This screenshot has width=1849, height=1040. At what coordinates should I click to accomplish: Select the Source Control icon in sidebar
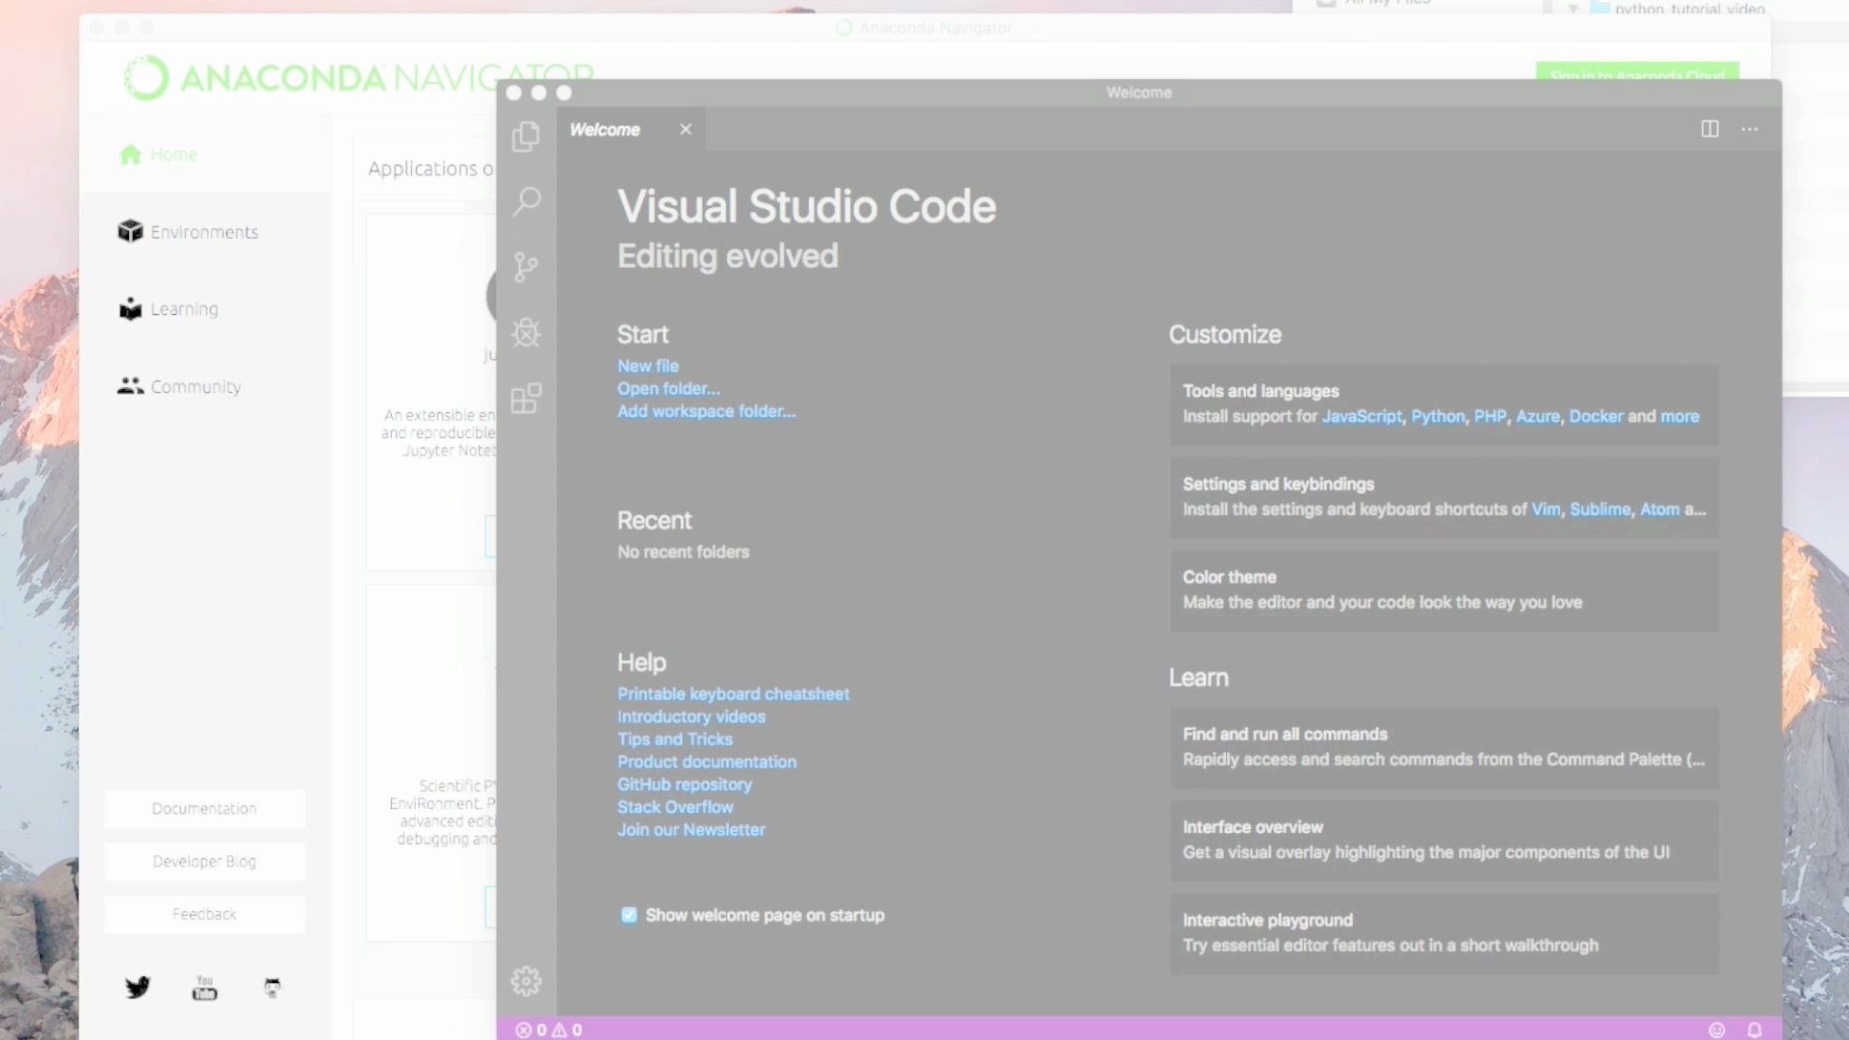[x=525, y=268]
